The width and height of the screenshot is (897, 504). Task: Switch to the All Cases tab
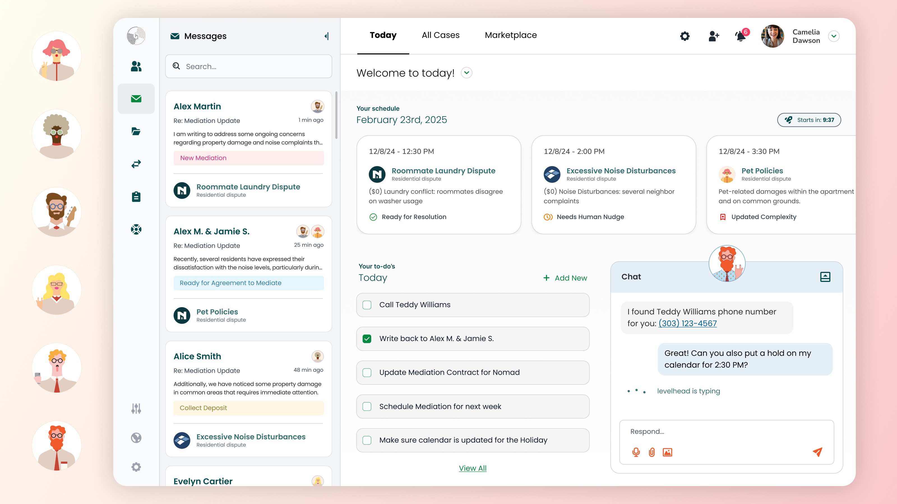click(x=440, y=35)
